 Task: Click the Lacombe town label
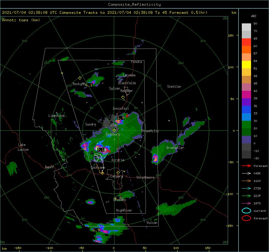pyautogui.click(x=129, y=75)
